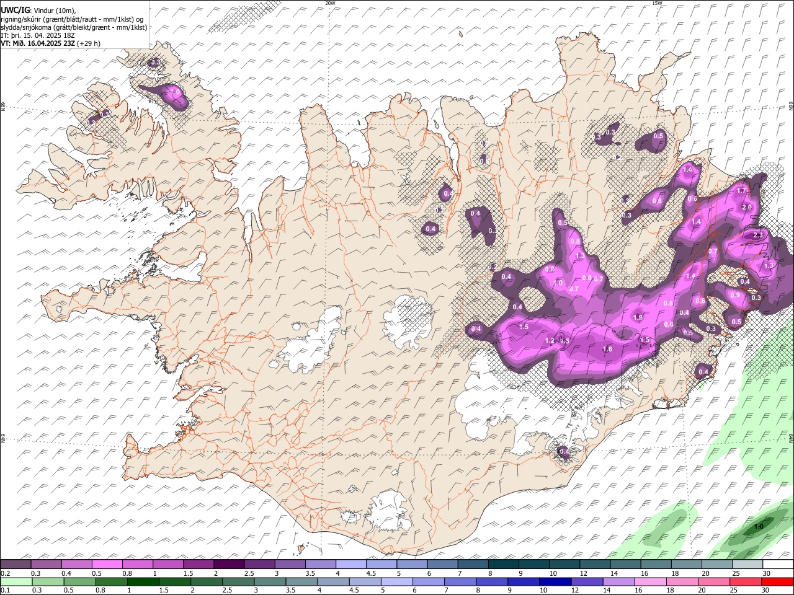This screenshot has width=794, height=595.
Task: Click the '2.3' precipitation value on the map
Action: click(757, 236)
